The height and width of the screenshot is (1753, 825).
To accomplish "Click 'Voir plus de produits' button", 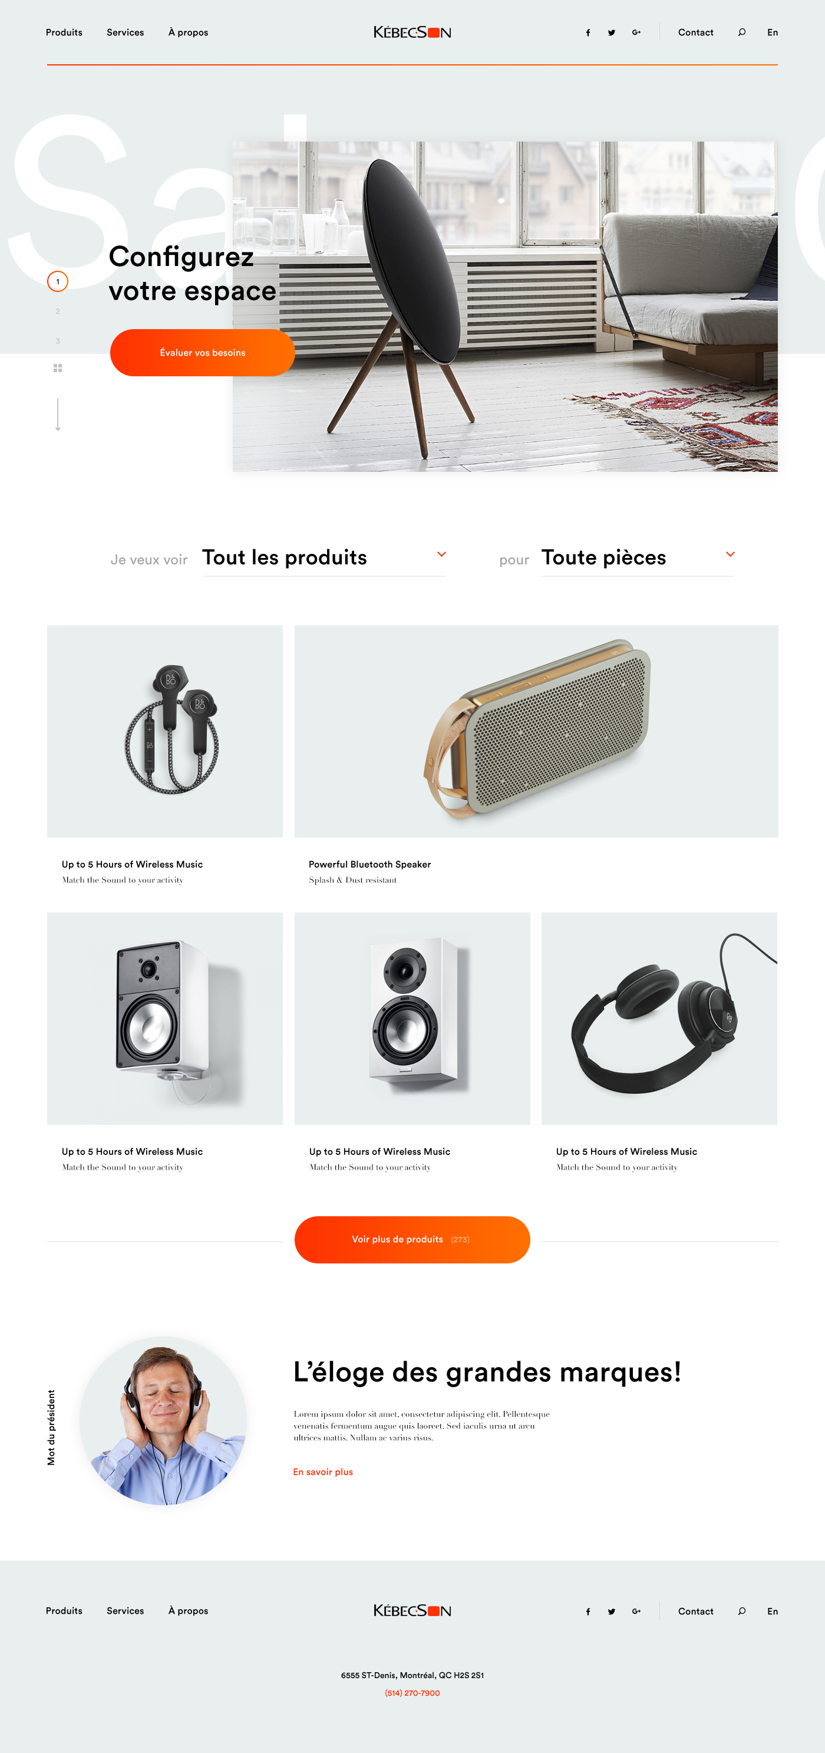I will [x=412, y=1239].
